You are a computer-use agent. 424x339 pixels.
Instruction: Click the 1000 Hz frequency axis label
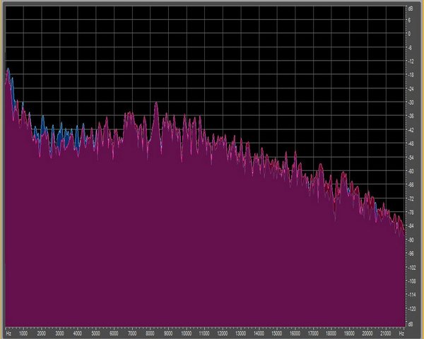(x=23, y=333)
